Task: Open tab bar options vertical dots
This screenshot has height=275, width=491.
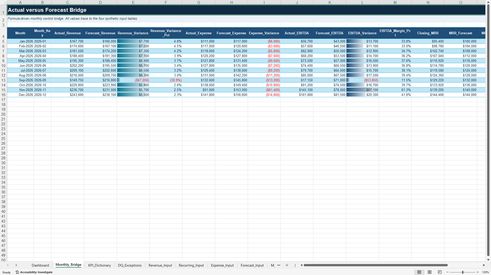Action: [x=295, y=265]
